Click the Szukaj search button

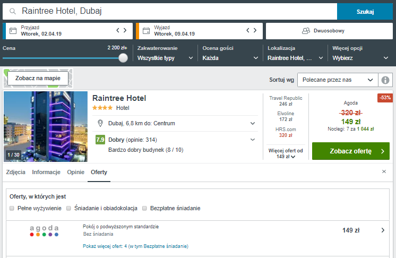(x=365, y=12)
